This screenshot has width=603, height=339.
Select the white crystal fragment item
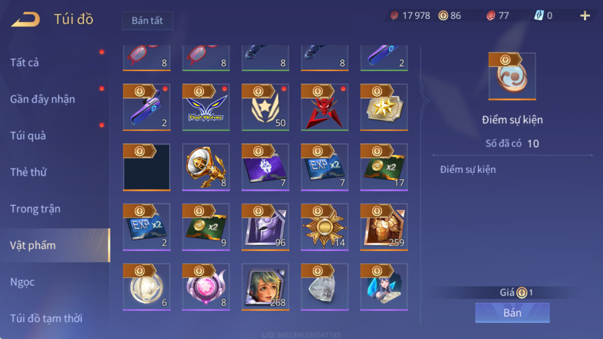(x=325, y=287)
